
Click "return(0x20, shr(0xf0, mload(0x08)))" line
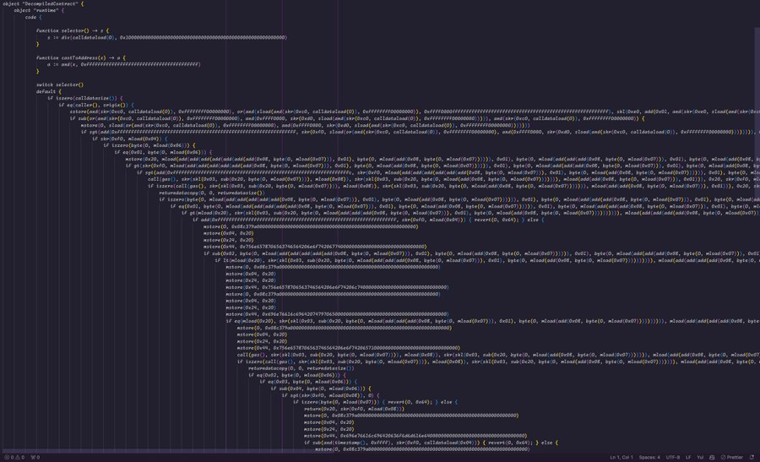point(355,409)
